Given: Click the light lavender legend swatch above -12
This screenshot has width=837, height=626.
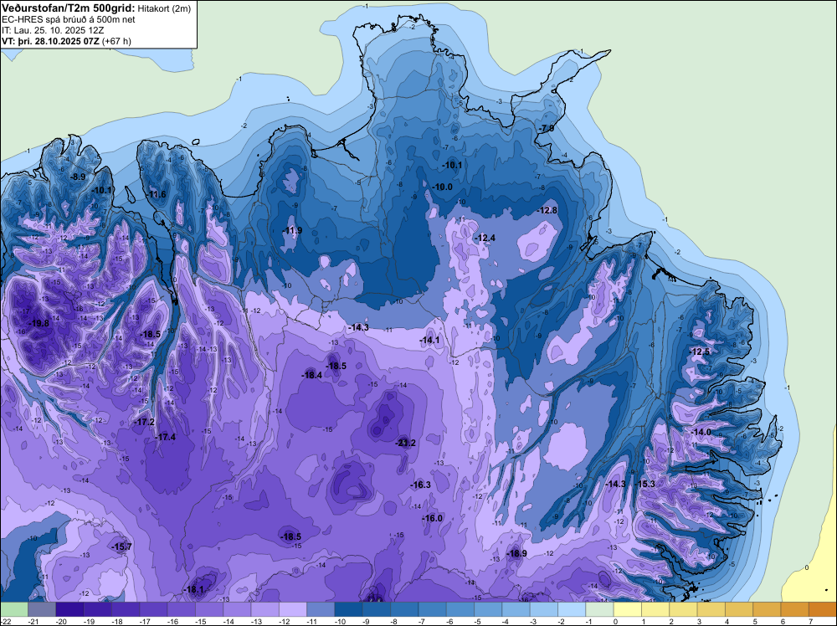Looking at the screenshot, I should click(x=293, y=609).
